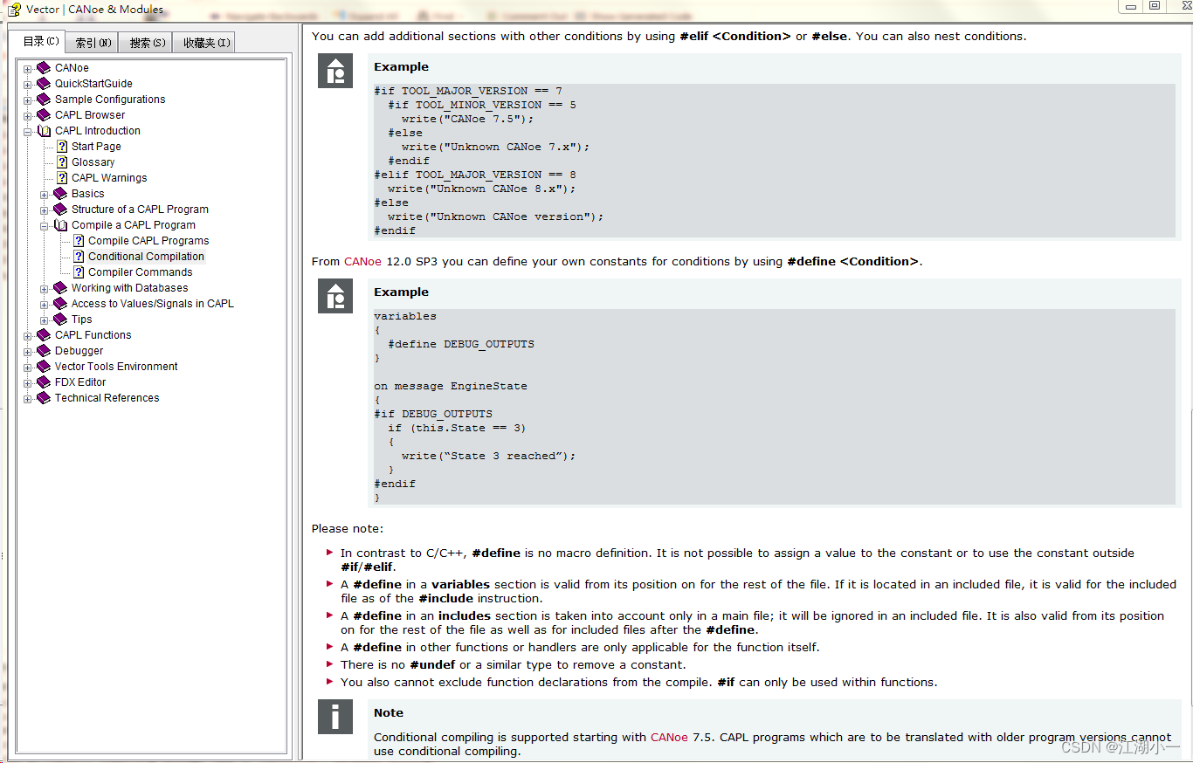This screenshot has height=763, width=1193.
Task: Collapse the CAPL Introduction tree node
Action: pos(28,132)
